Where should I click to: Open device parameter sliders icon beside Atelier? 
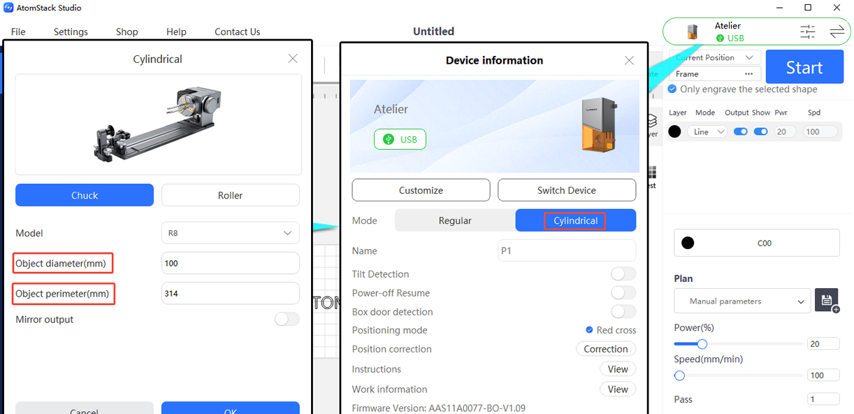click(808, 31)
